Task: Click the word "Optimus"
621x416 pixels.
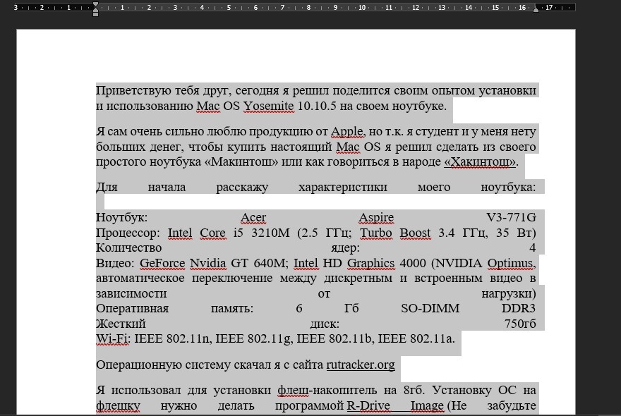Action: point(512,263)
